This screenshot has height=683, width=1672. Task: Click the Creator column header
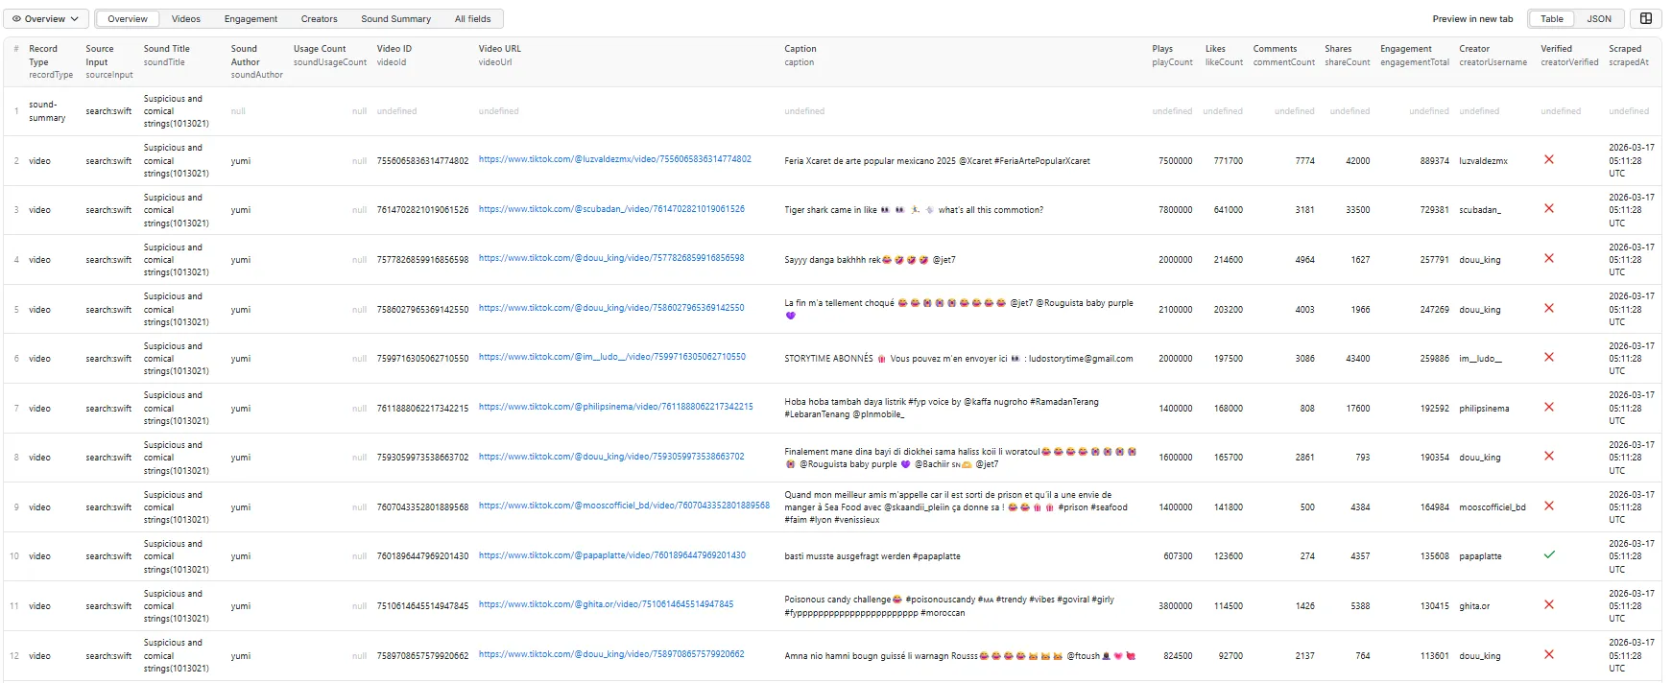tap(1493, 56)
